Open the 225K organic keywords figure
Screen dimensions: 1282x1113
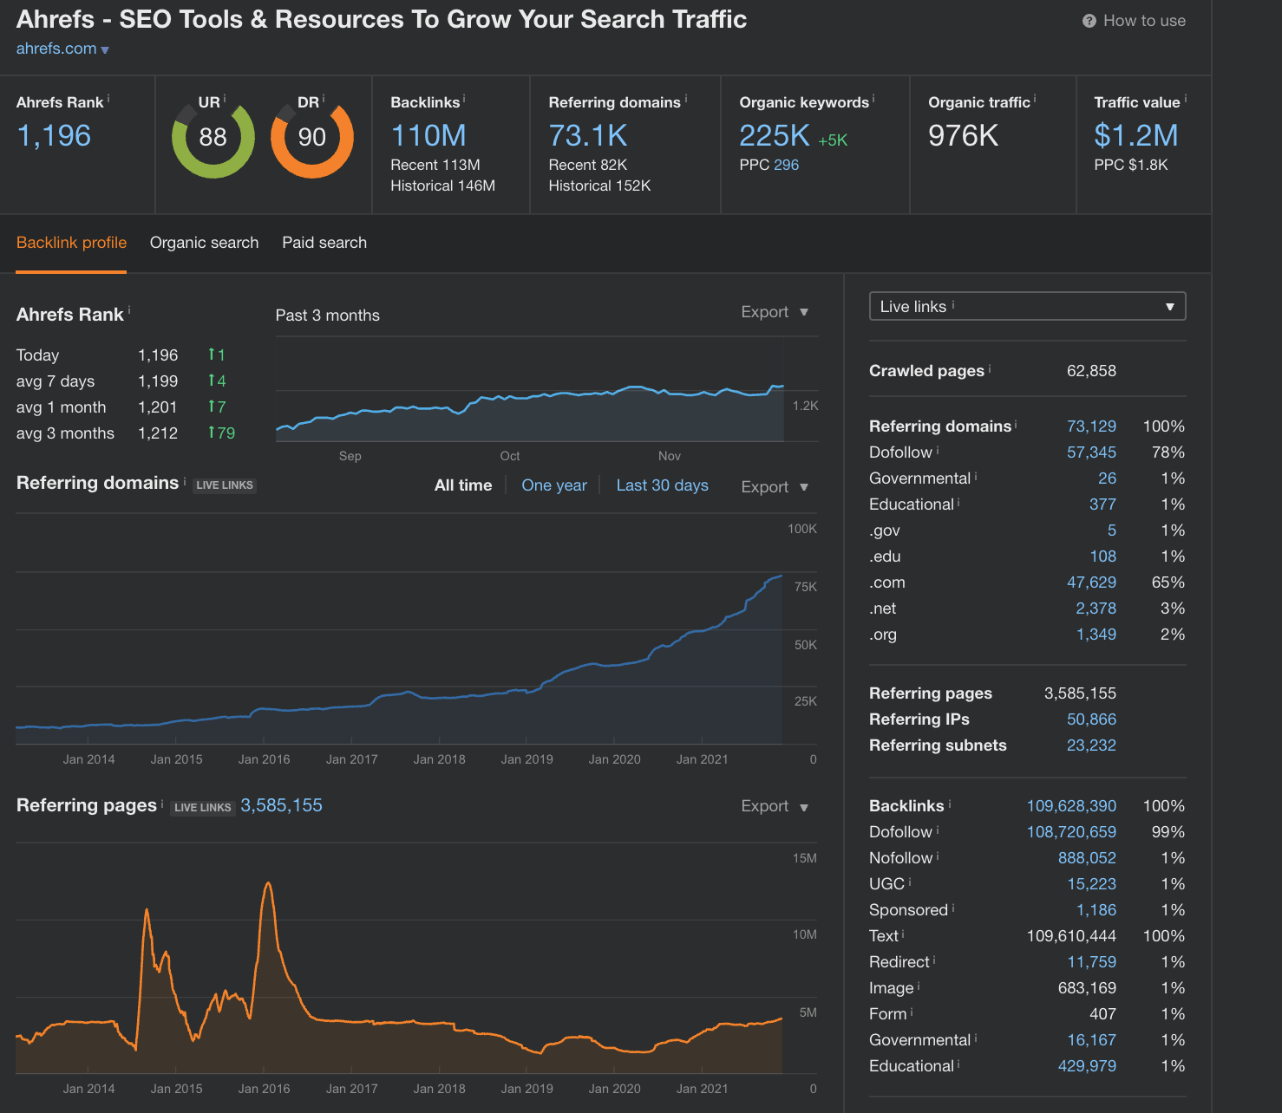point(775,135)
